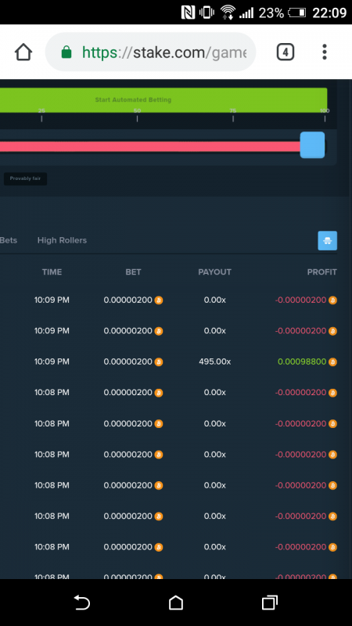The width and height of the screenshot is (352, 626).
Task: Click the green 0.00098800 profit value
Action: tap(302, 362)
